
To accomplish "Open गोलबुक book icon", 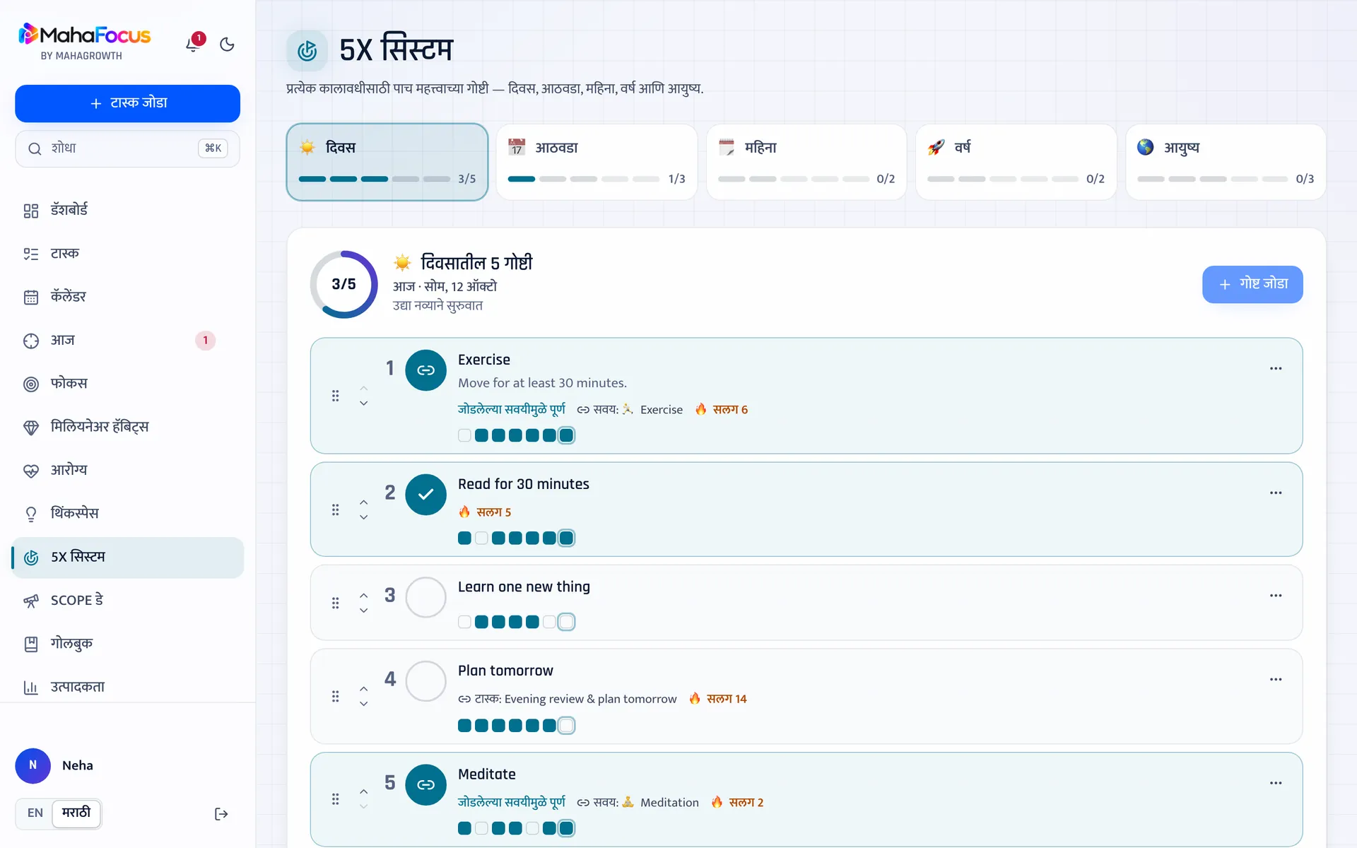I will pos(31,644).
